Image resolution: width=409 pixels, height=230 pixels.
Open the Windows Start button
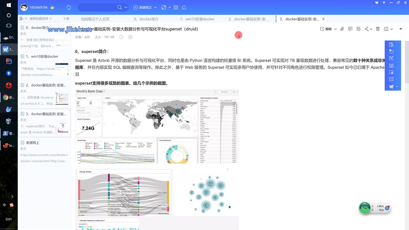(9, 5)
